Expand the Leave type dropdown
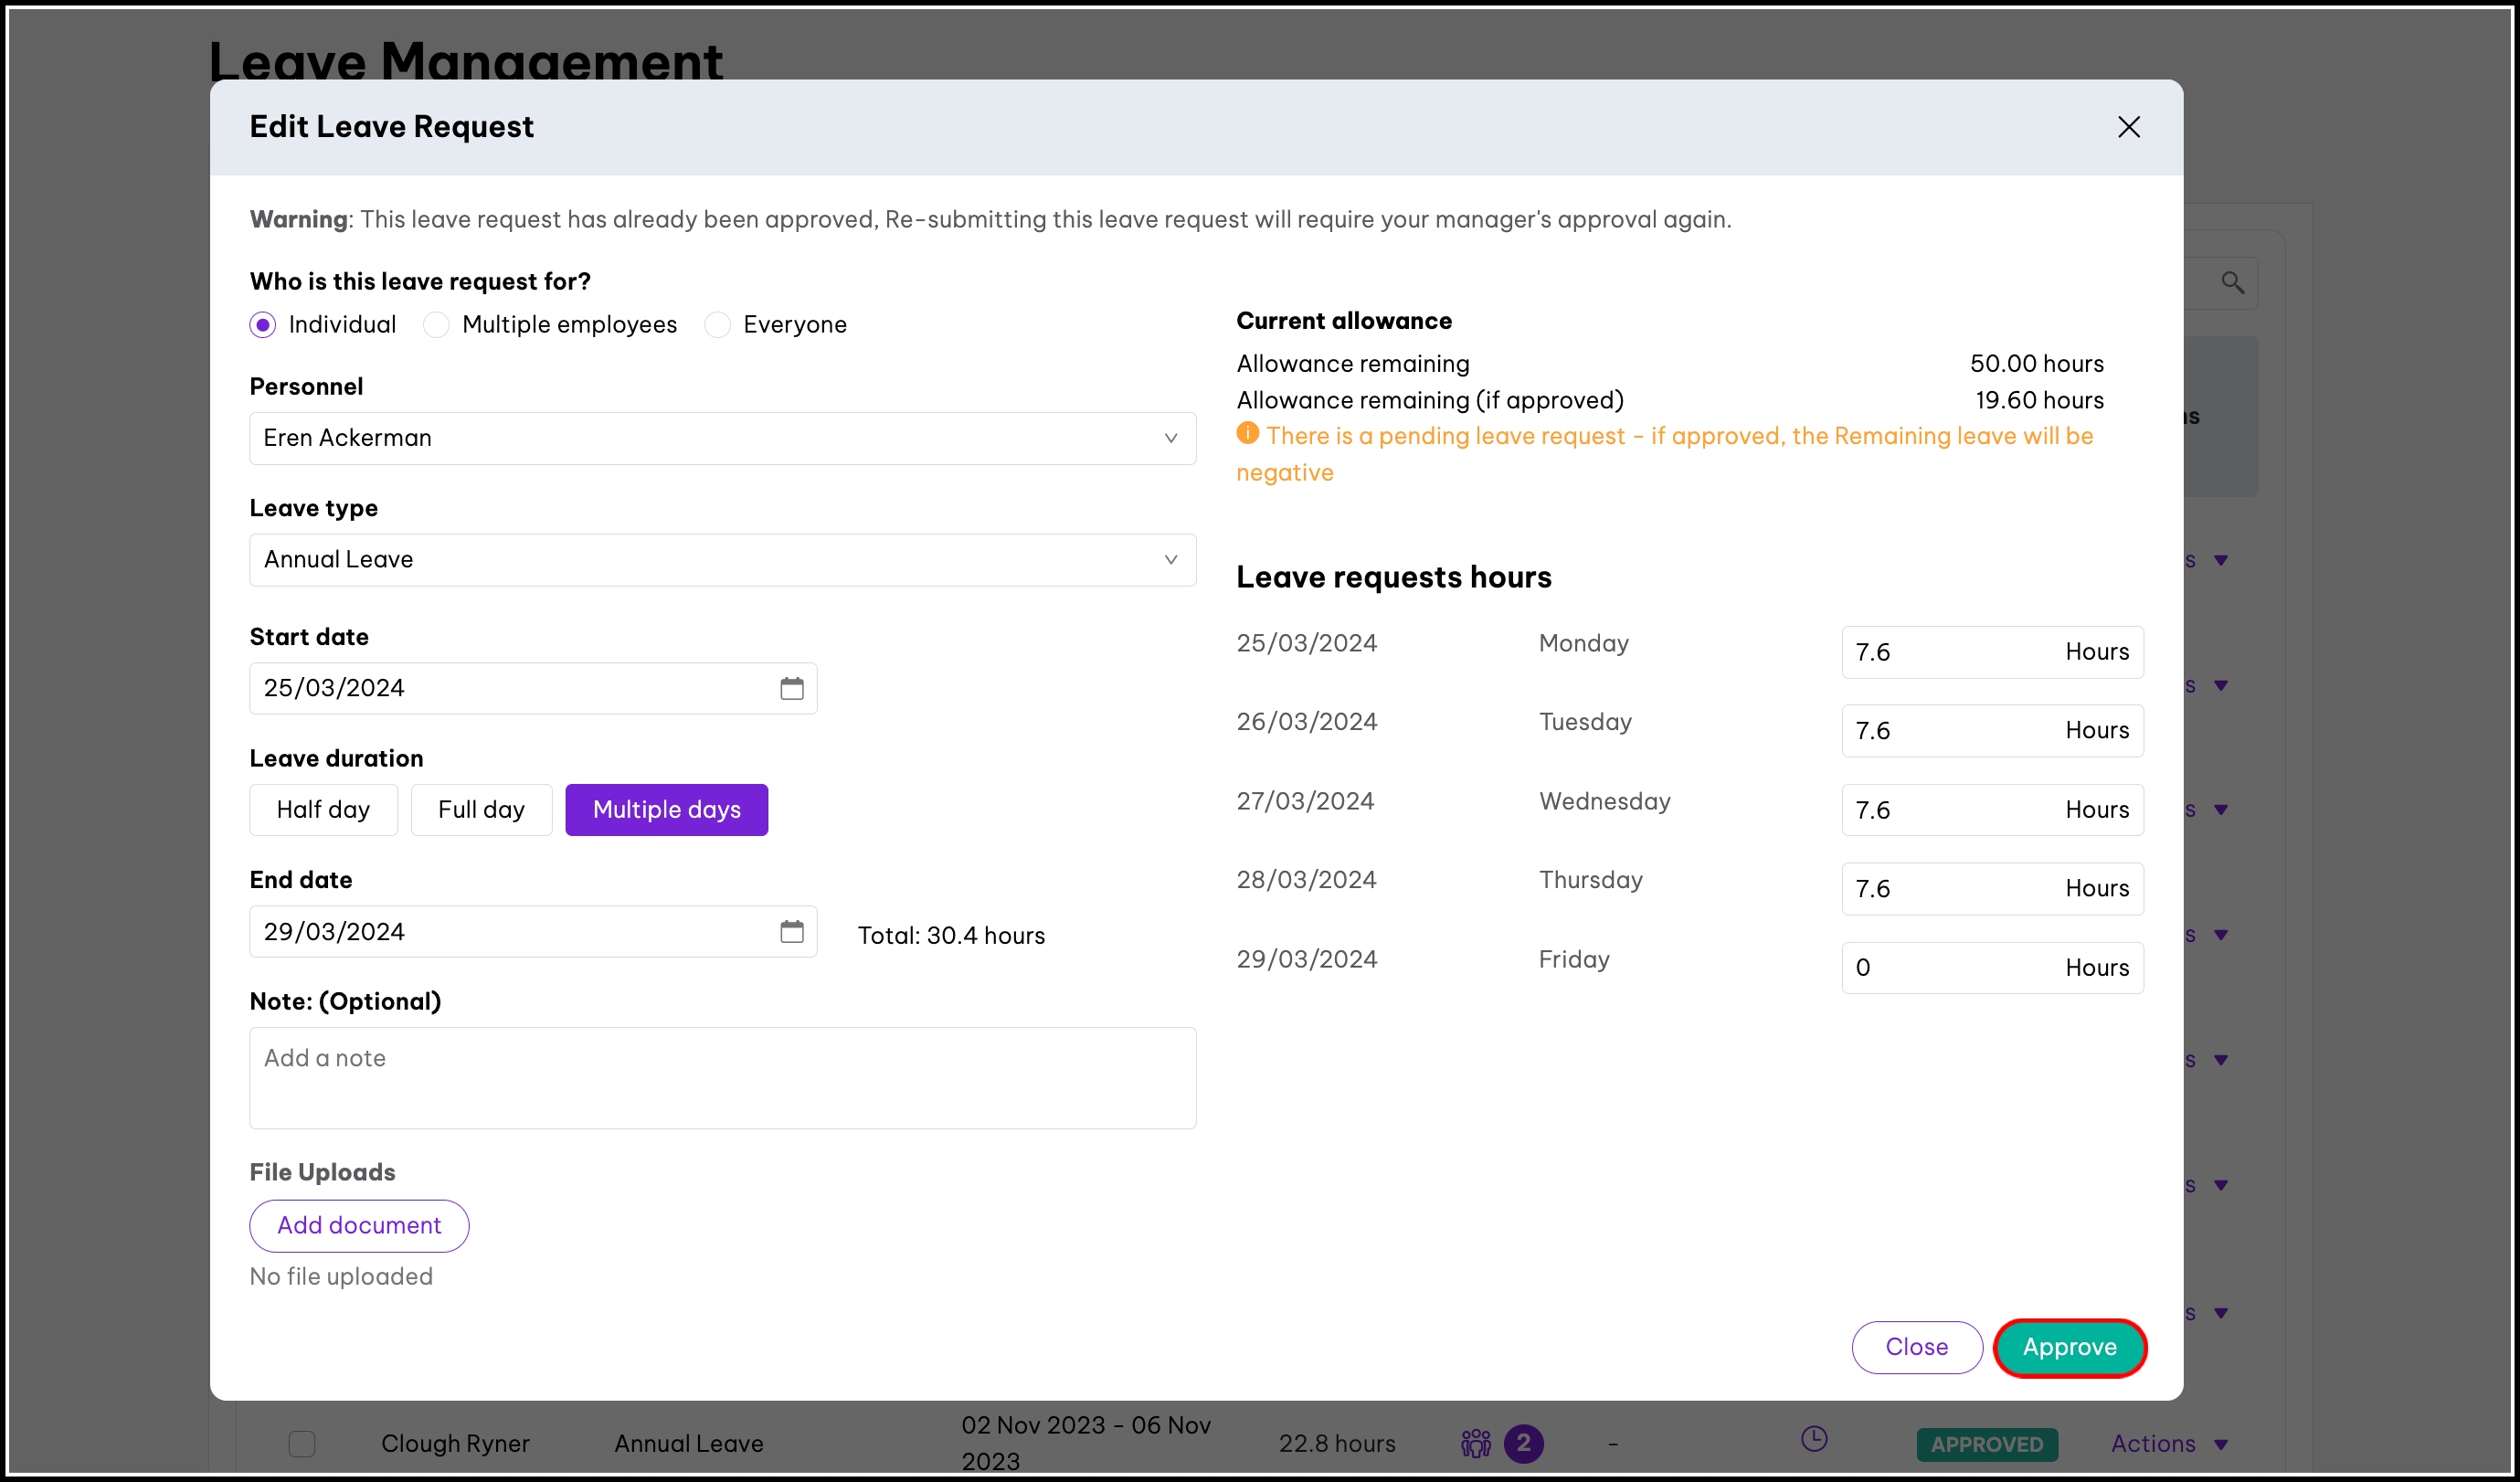 click(722, 560)
